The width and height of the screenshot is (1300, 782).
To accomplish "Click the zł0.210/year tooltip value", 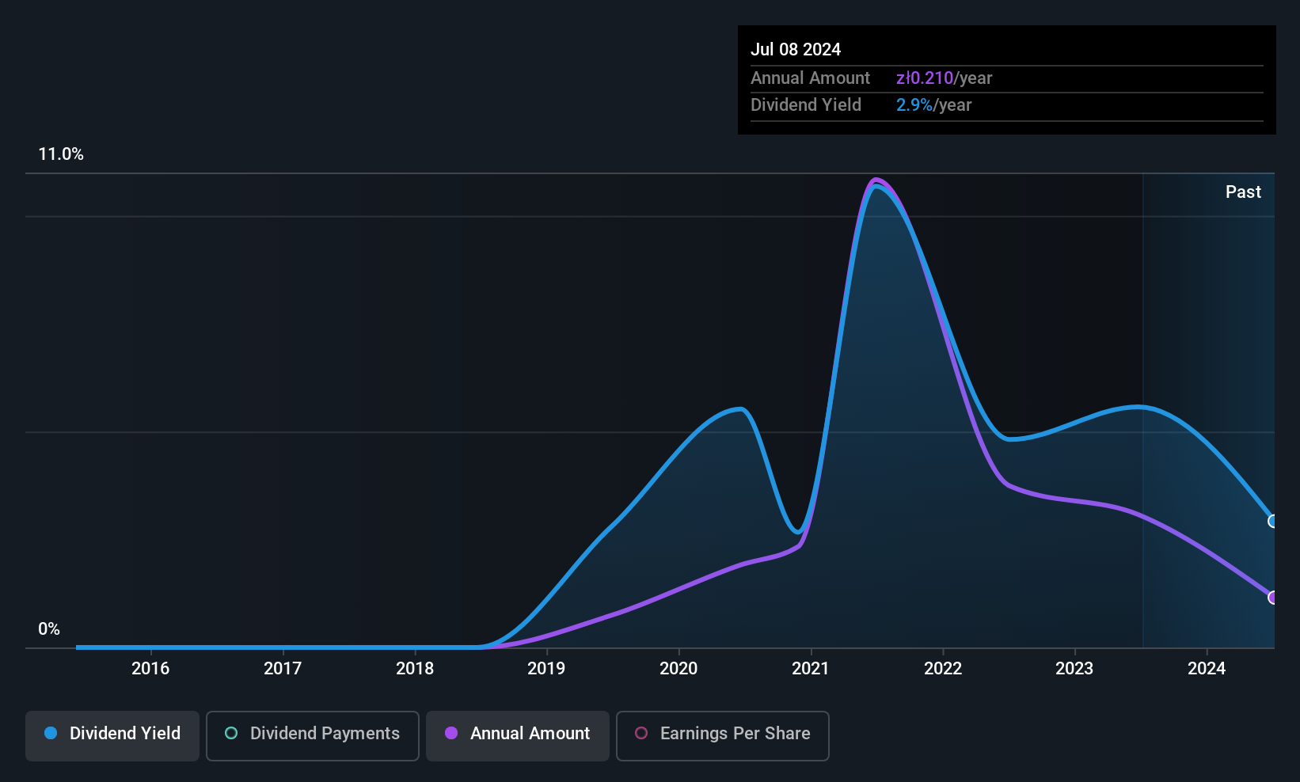I will [944, 78].
